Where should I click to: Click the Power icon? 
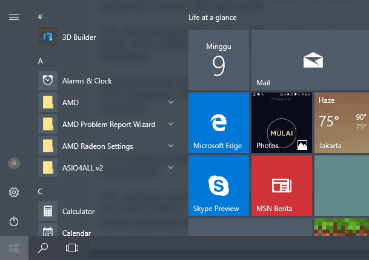pos(14,221)
